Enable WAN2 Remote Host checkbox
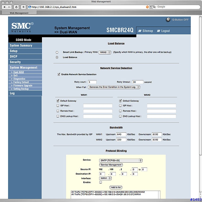The width and height of the screenshot is (202, 202). [120, 111]
